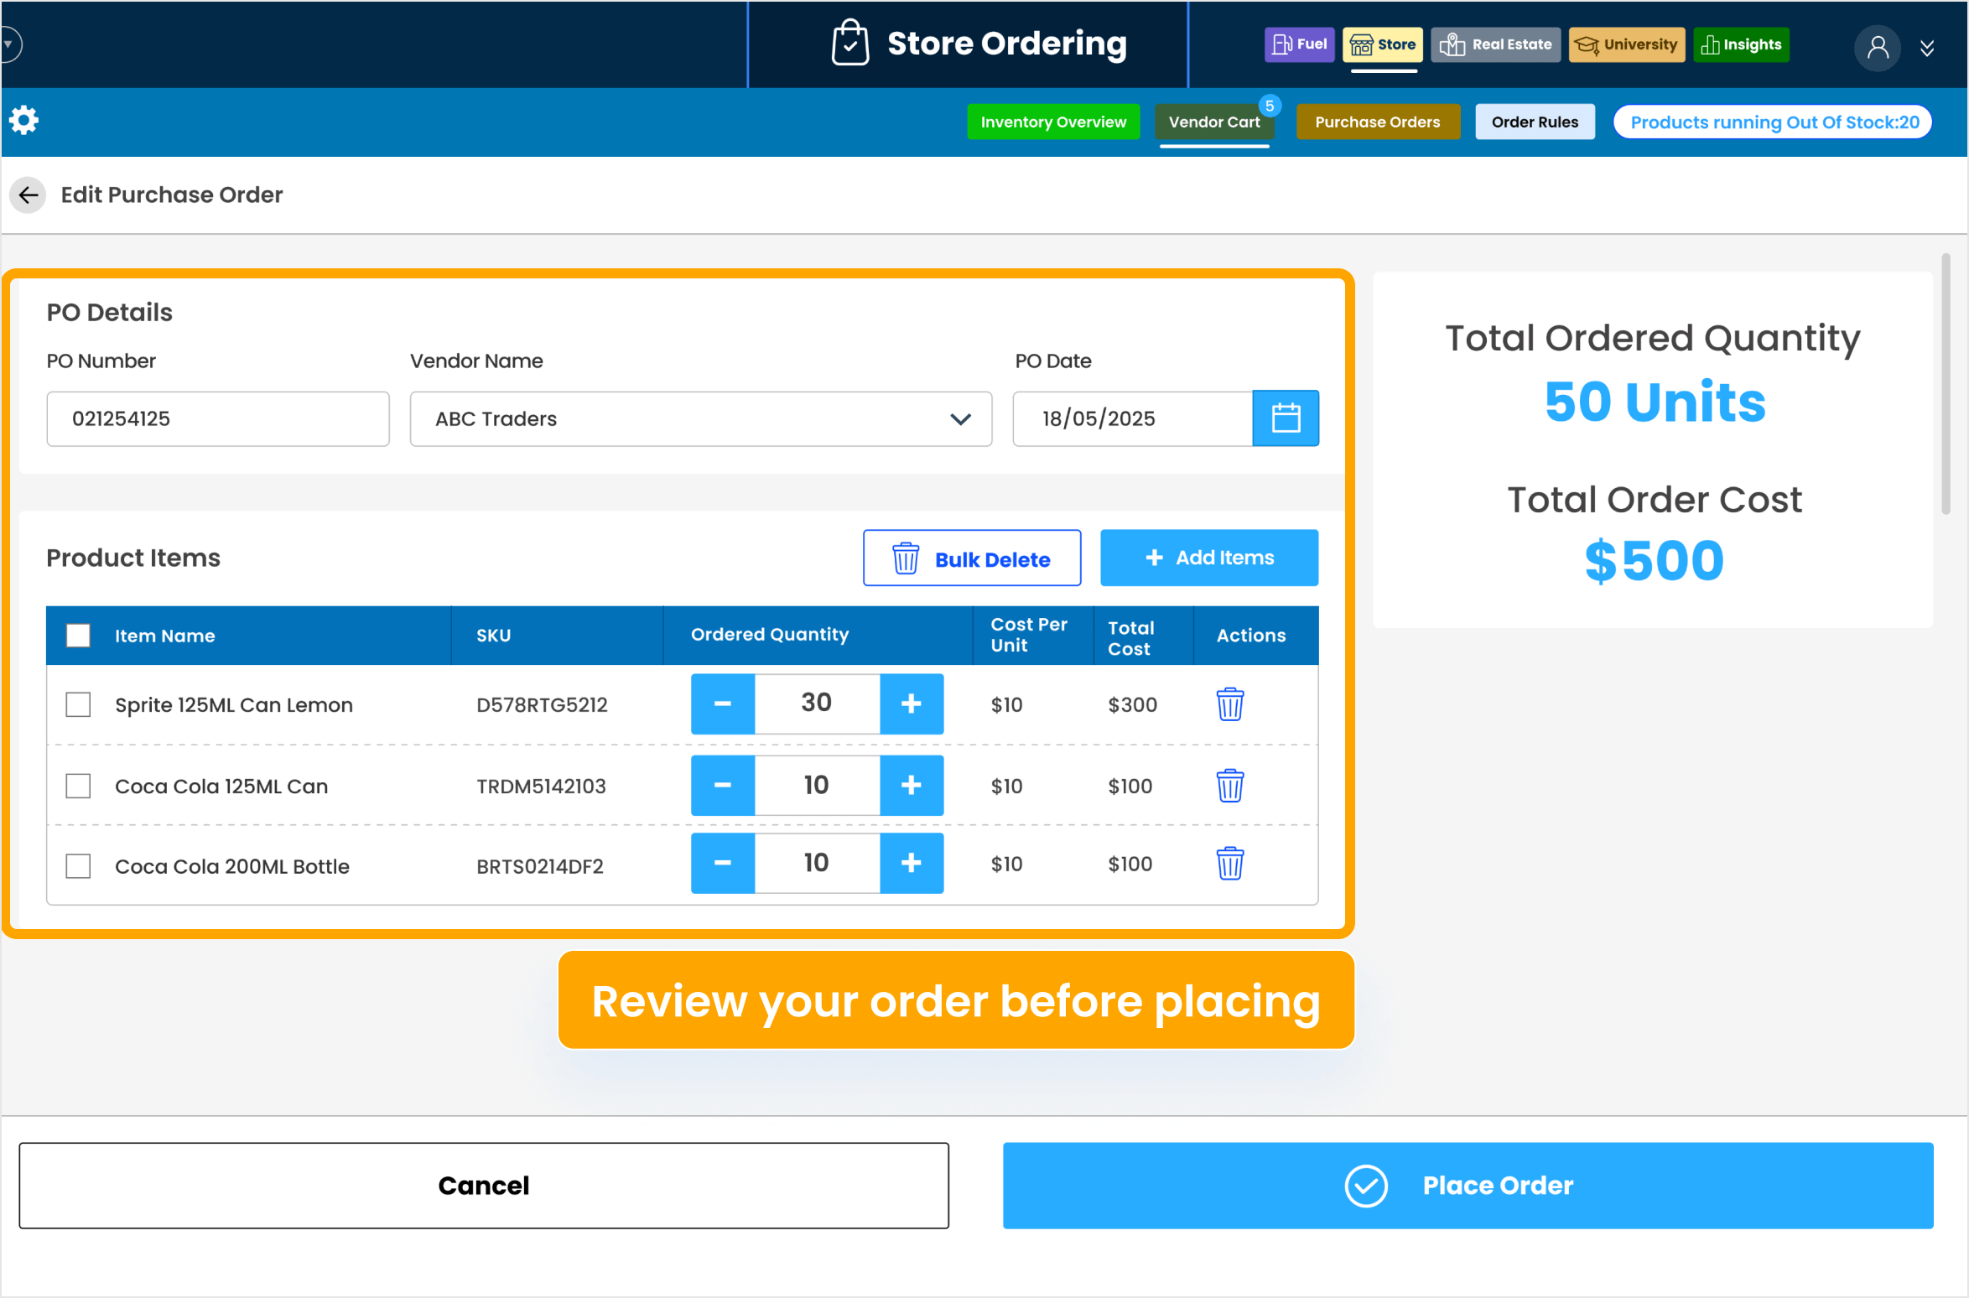Open the Inventory Overview tab
Image resolution: width=1969 pixels, height=1298 pixels.
[1053, 122]
